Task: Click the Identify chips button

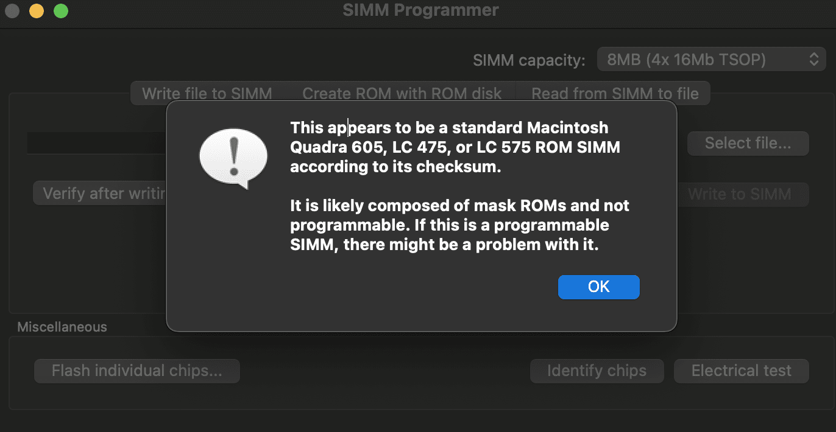Action: tap(596, 371)
